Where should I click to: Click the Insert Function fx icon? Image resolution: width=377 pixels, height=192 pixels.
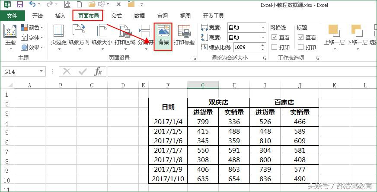coord(98,71)
